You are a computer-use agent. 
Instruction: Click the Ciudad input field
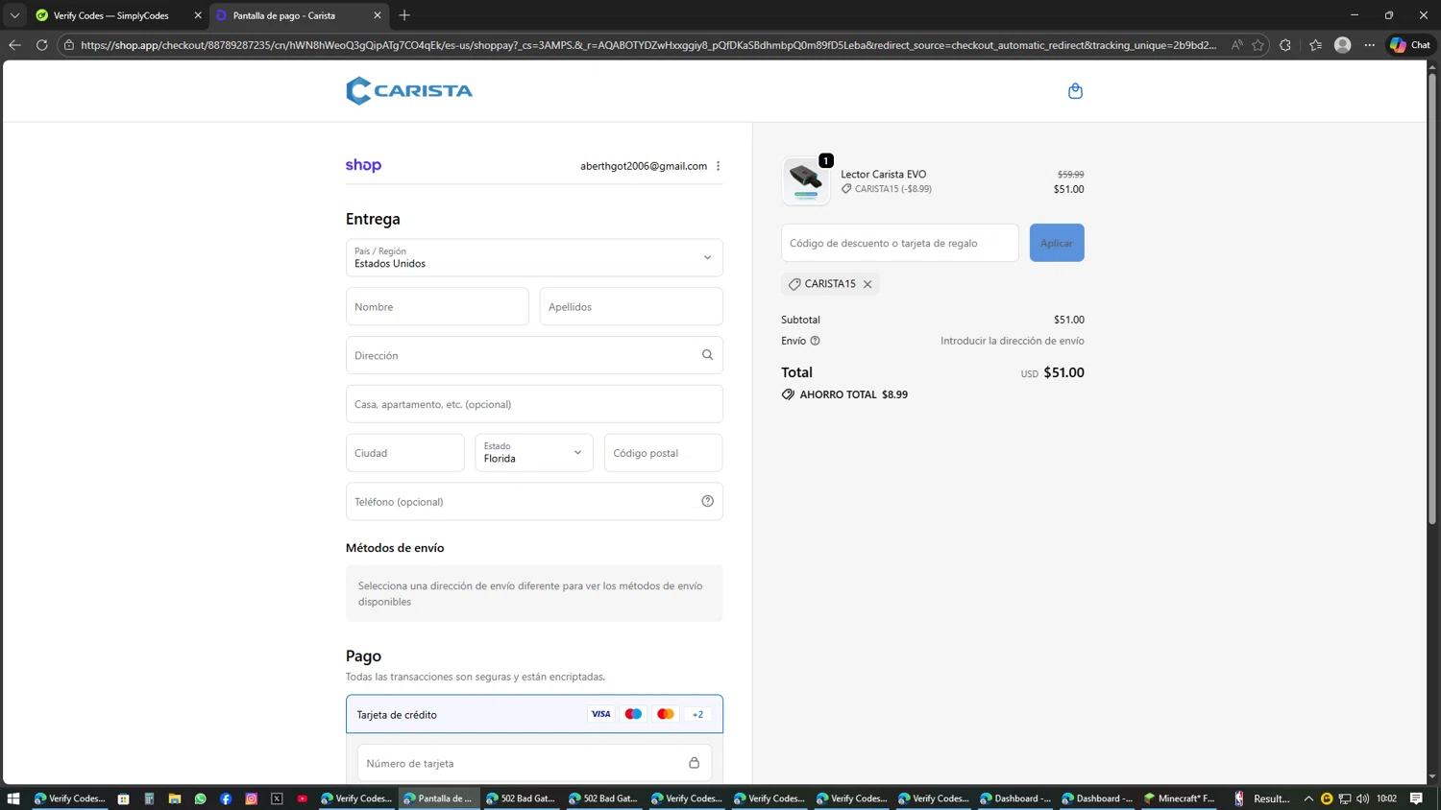(405, 453)
